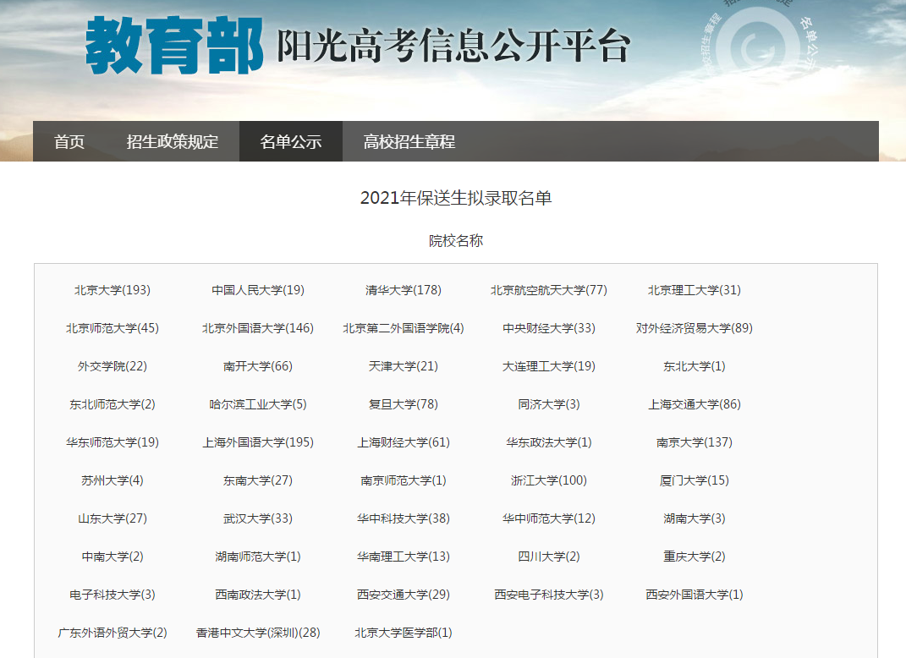Click the 阳光高考信息公开平台 header title
This screenshot has height=658, width=906.
click(x=453, y=46)
